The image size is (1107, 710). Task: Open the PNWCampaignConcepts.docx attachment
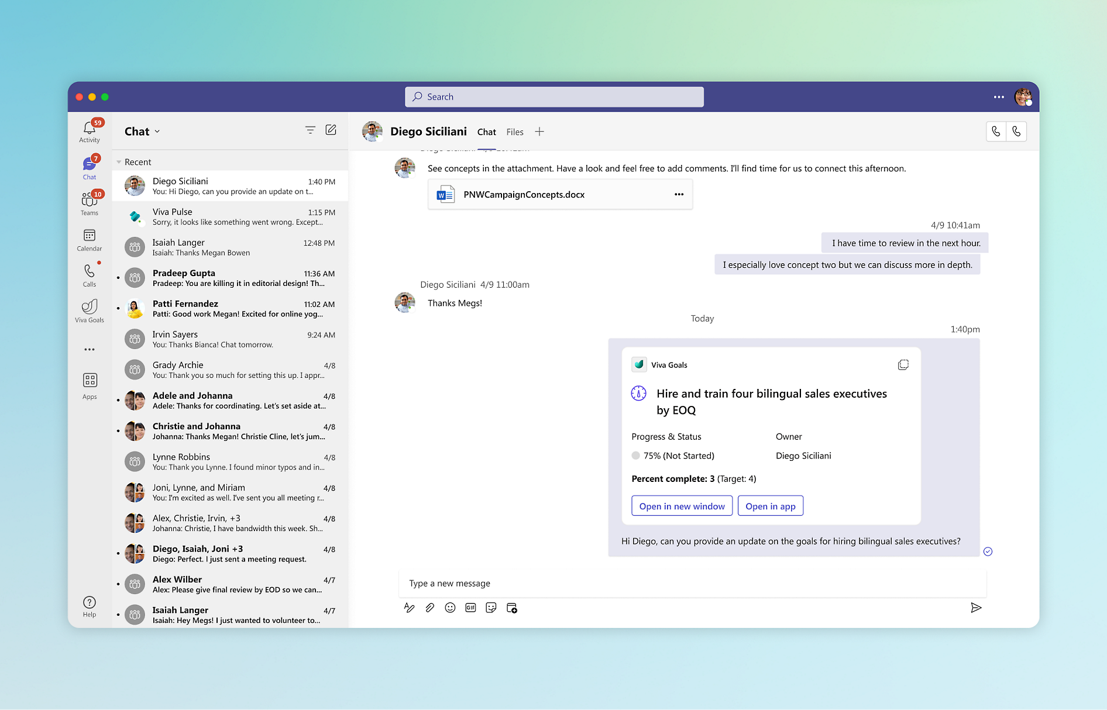(x=560, y=194)
